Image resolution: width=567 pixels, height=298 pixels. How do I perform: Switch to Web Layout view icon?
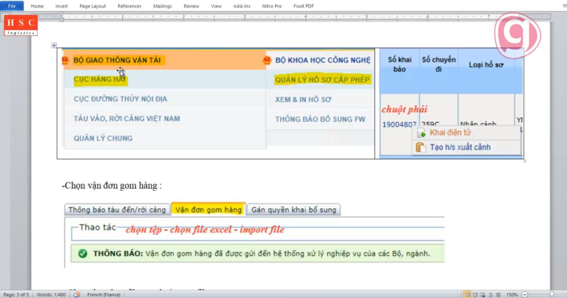click(x=482, y=294)
